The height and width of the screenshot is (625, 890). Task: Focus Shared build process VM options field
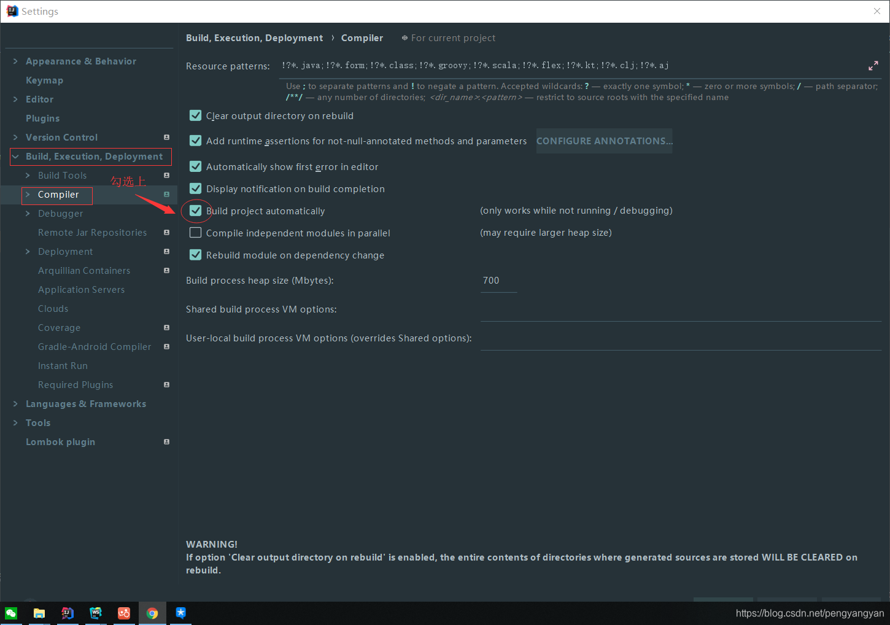[x=681, y=309]
